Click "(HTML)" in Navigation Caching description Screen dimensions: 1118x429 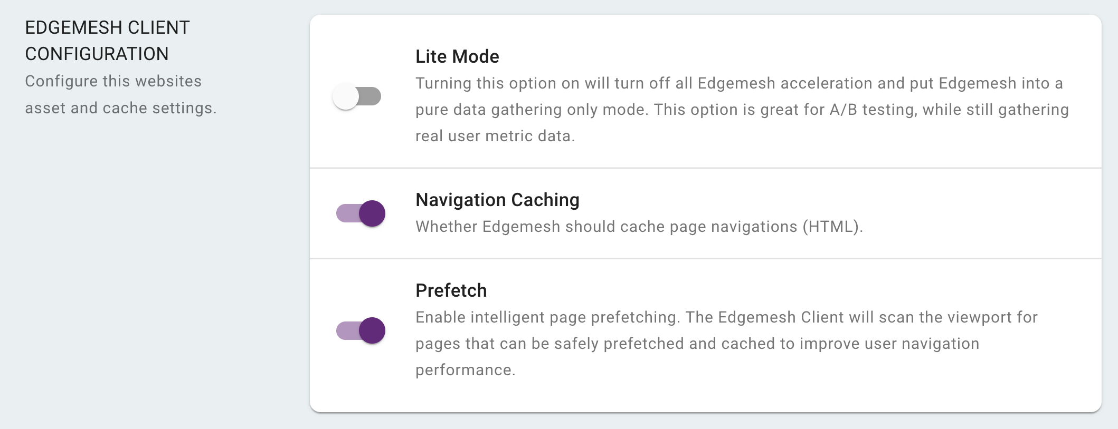click(x=832, y=227)
